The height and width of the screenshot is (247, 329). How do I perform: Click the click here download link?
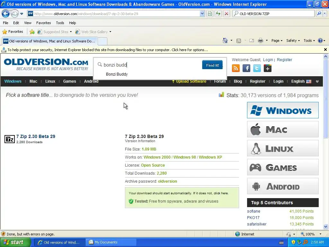click(221, 193)
